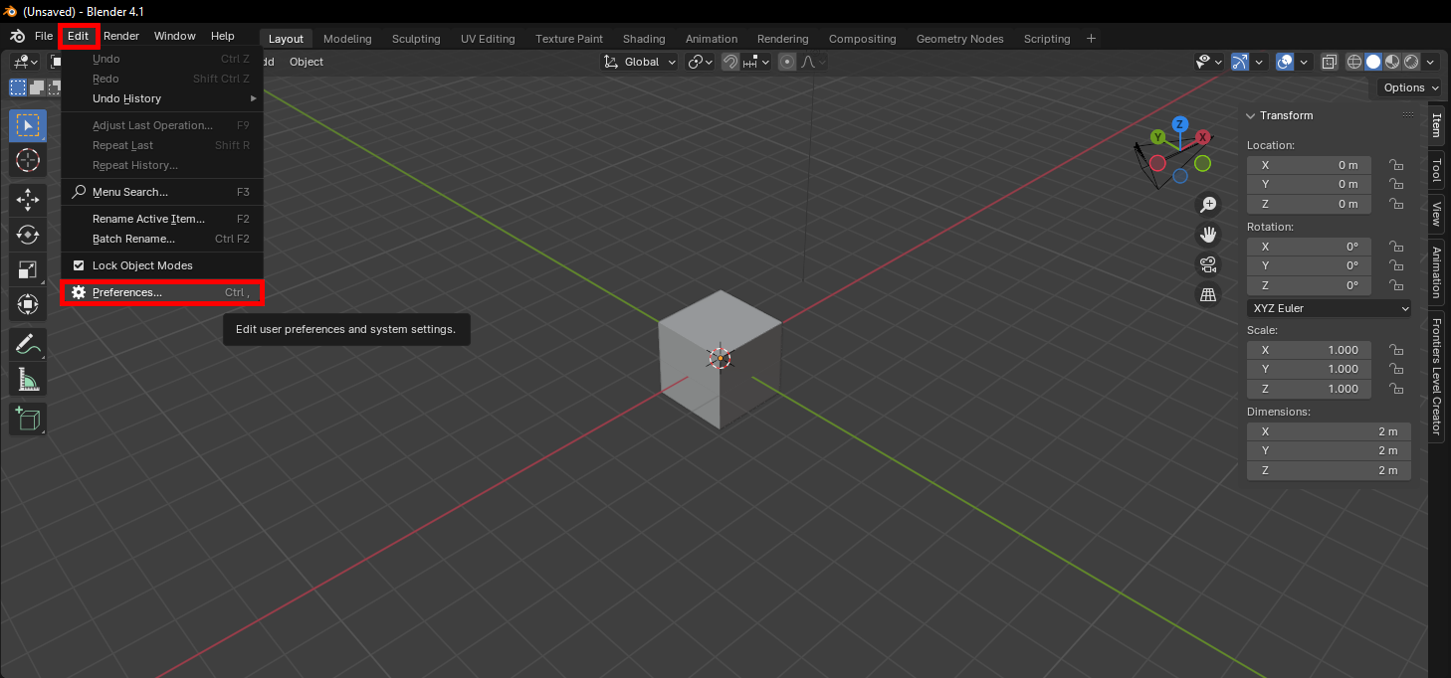Collapse the Transform panel

pyautogui.click(x=1251, y=115)
